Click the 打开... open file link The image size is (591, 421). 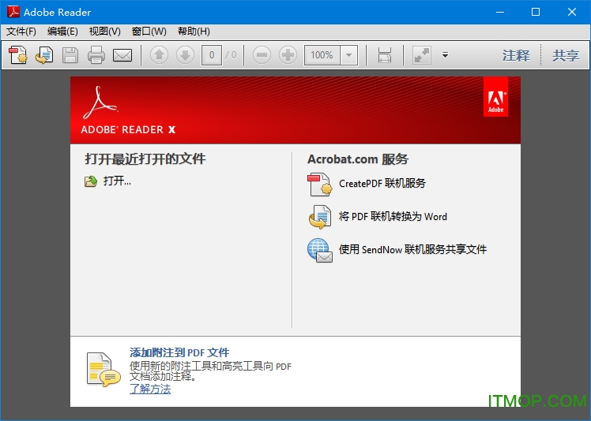point(117,181)
